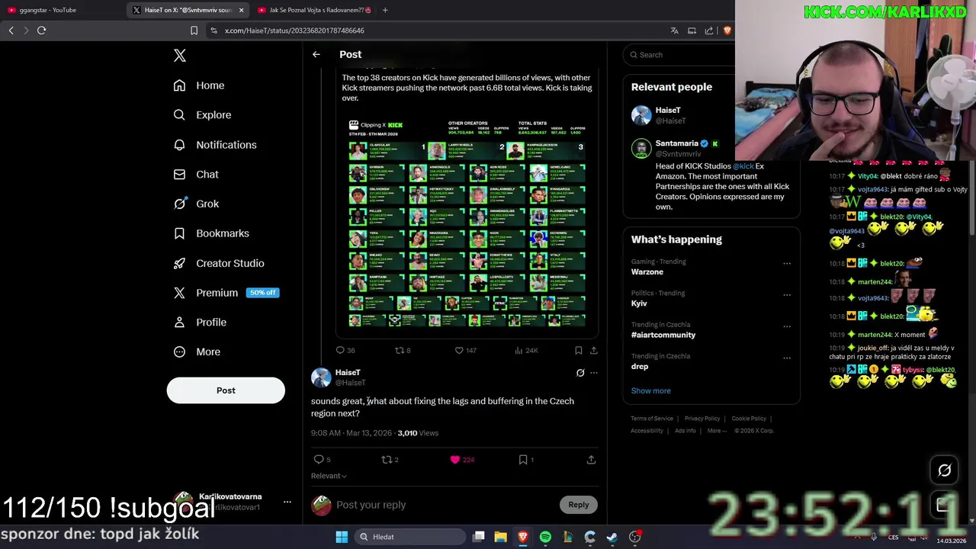This screenshot has height=549, width=976.
Task: Open account menu for Karlikovatovarna
Action: pos(287,502)
